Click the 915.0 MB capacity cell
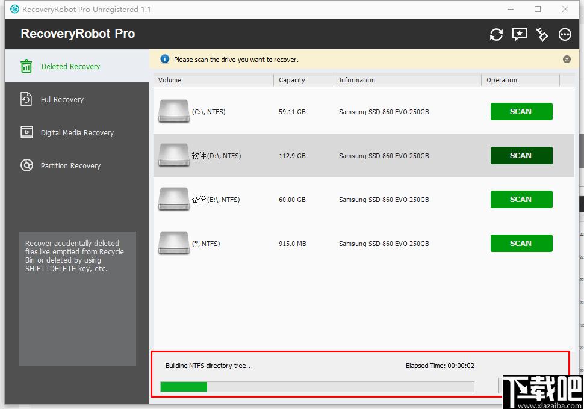Screen dimensions: 584x409 [x=293, y=244]
